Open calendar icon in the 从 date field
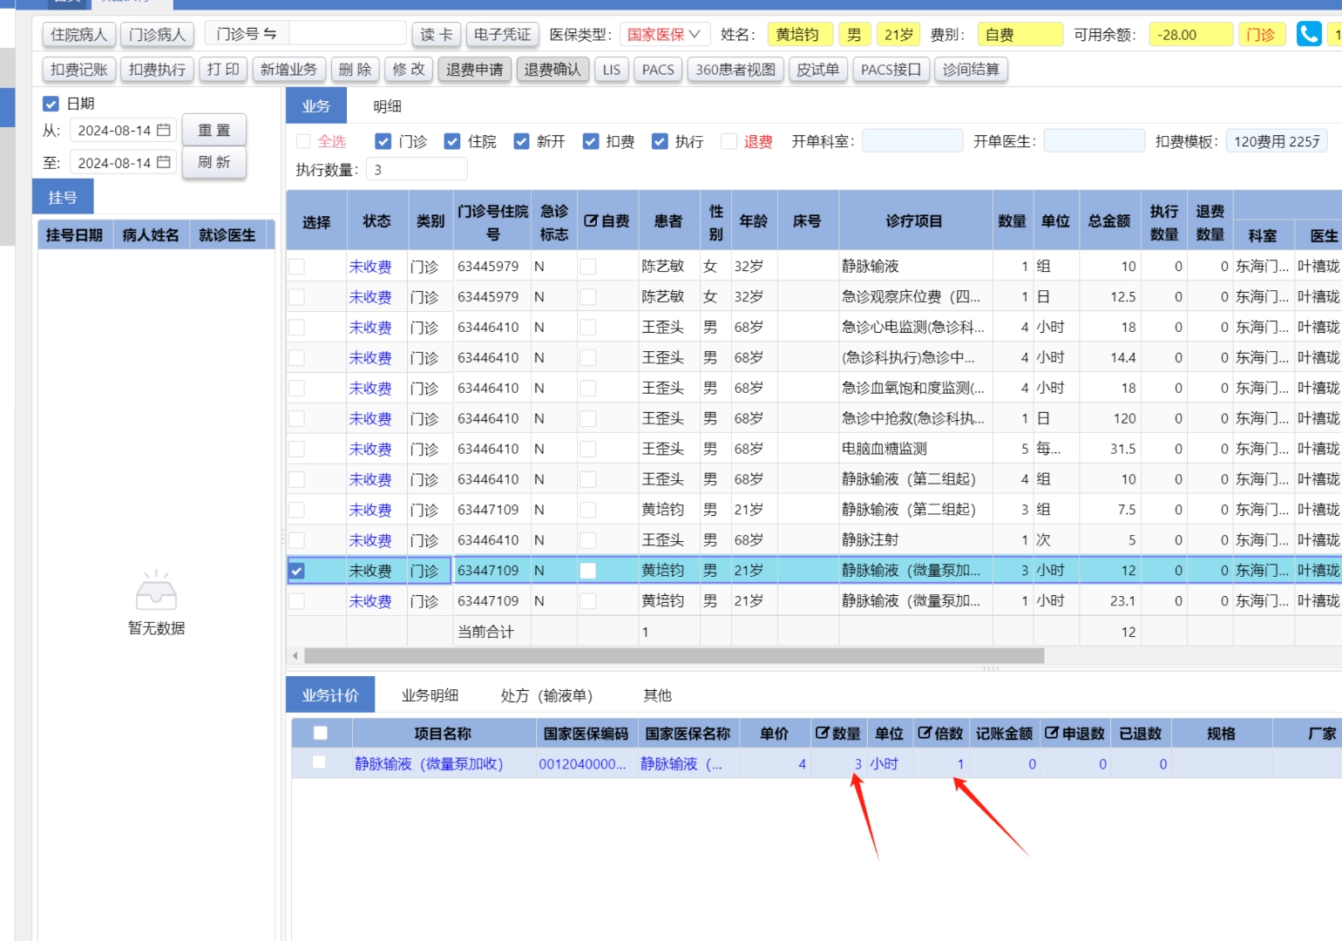The width and height of the screenshot is (1342, 941). click(164, 130)
